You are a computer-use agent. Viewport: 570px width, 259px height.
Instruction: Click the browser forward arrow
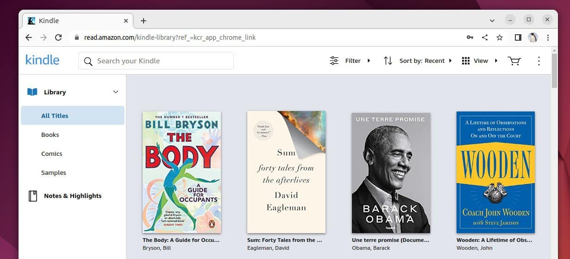pyautogui.click(x=44, y=37)
